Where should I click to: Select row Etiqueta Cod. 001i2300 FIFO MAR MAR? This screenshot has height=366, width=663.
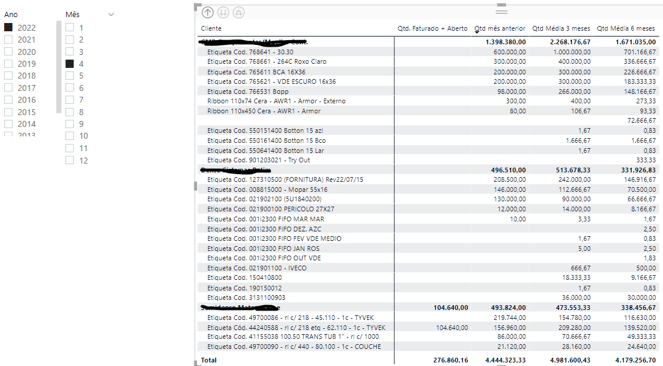(427, 219)
